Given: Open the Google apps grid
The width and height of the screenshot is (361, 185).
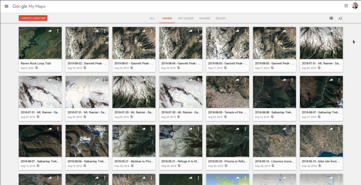Looking at the screenshot, I should point(346,6).
